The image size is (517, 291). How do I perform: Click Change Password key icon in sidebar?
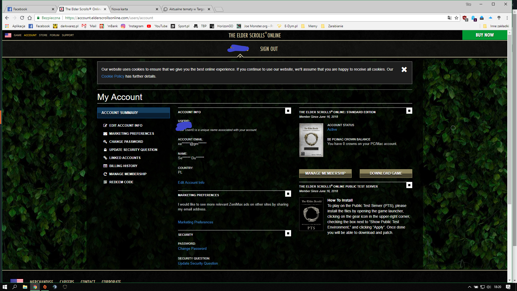tap(105, 142)
